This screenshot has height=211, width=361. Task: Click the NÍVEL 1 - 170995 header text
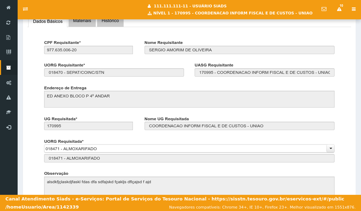click(x=233, y=13)
